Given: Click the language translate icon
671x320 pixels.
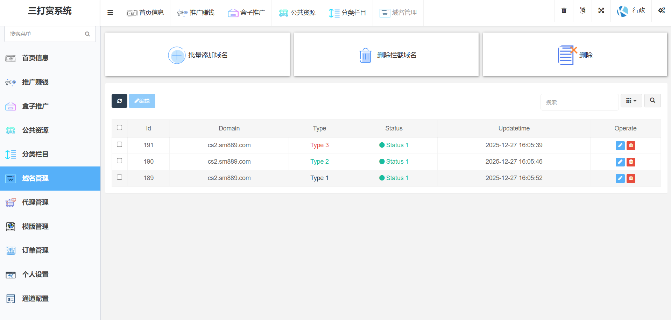Looking at the screenshot, I should pyautogui.click(x=582, y=10).
